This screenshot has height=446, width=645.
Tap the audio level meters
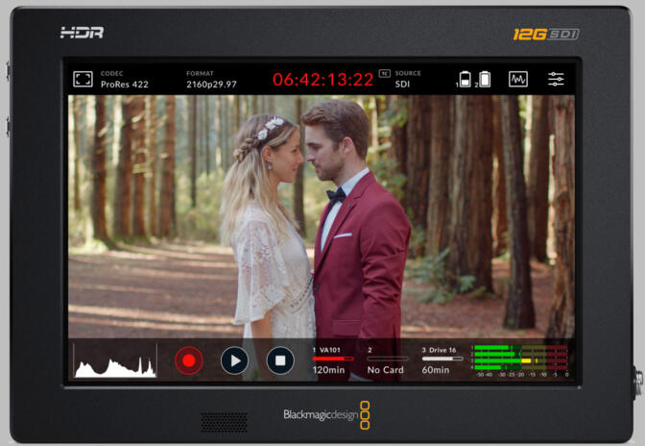click(x=520, y=360)
